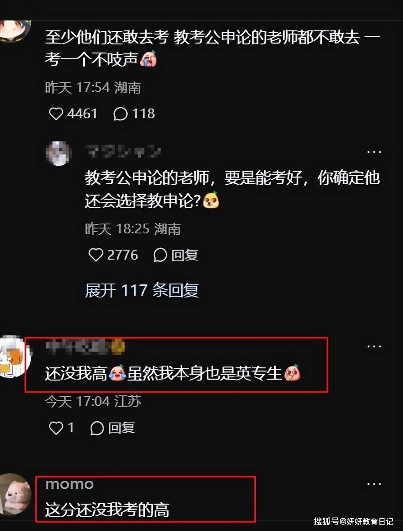Open more options for the 湖南 reply

point(374,152)
